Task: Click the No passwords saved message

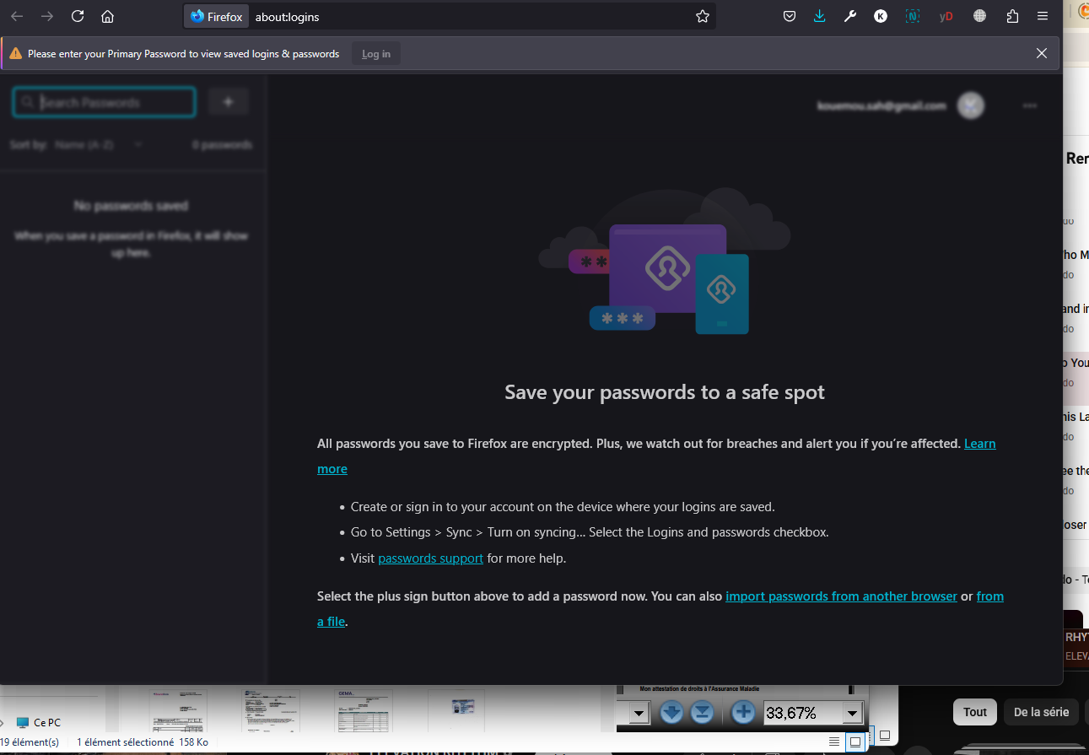Action: [x=131, y=206]
